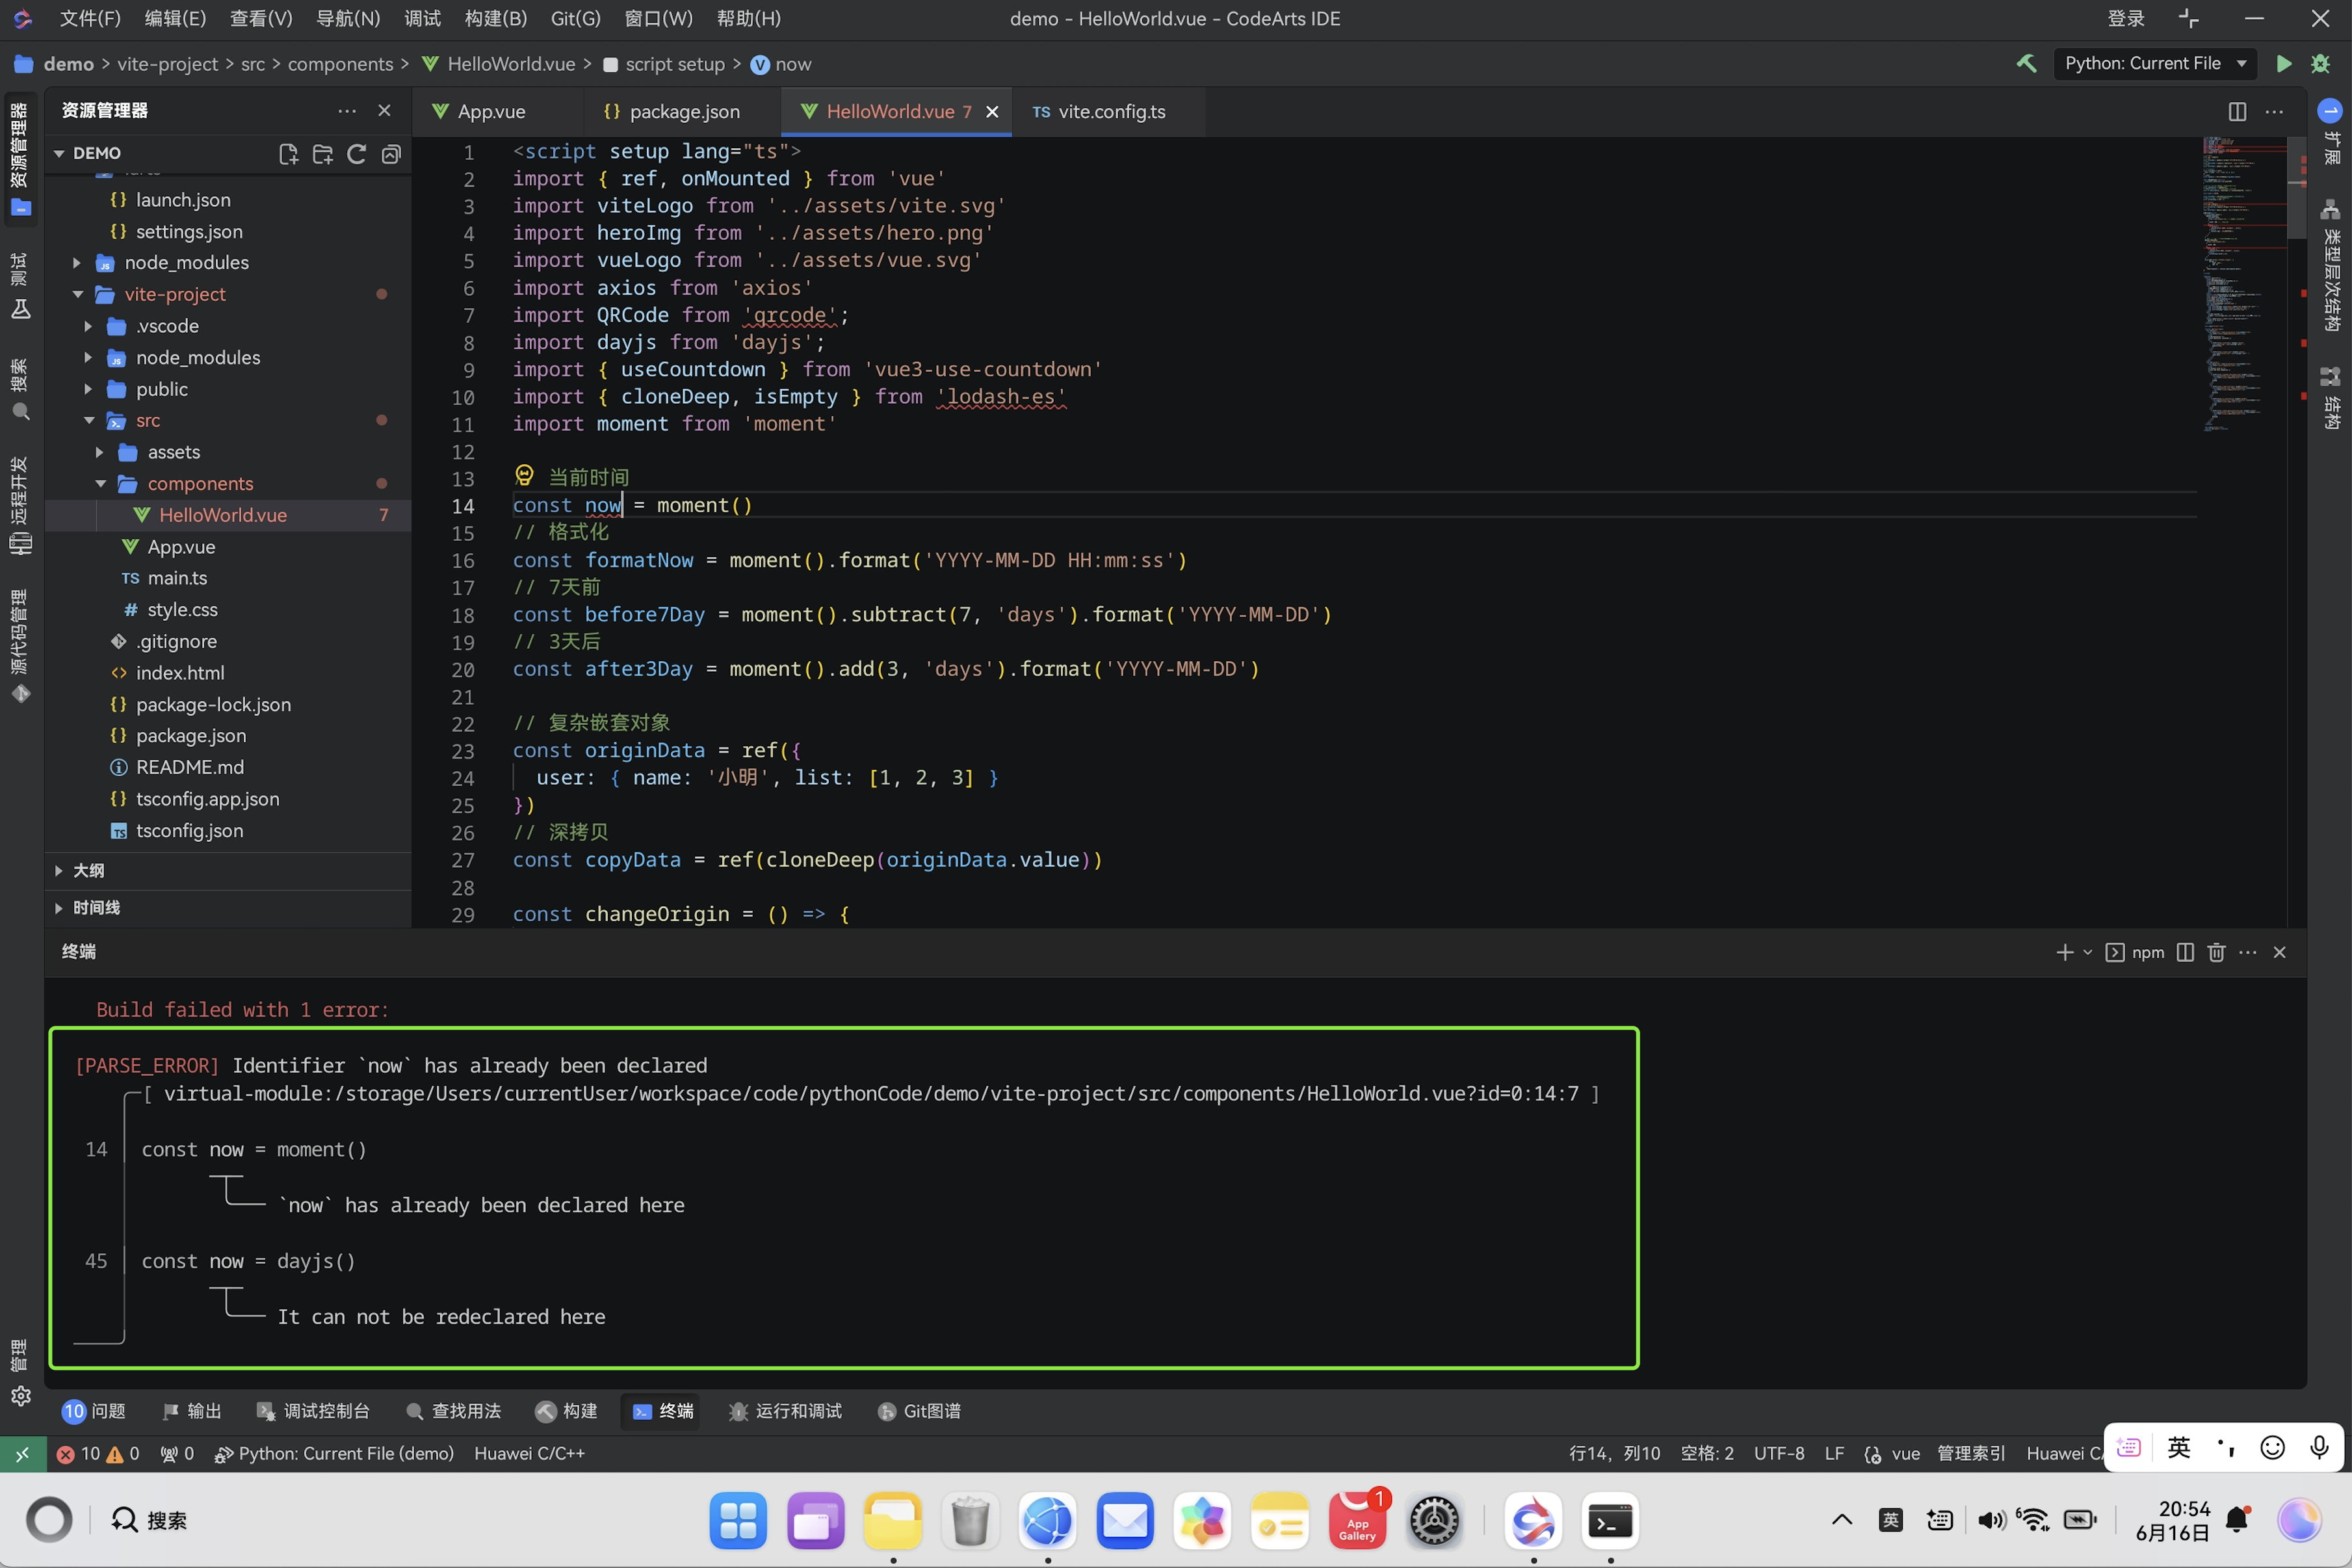Collapse the vite-project folder
2352x1568 pixels.
click(77, 294)
